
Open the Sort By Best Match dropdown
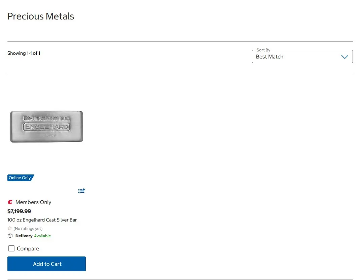tap(302, 56)
